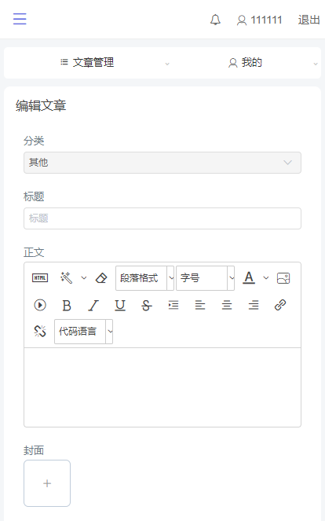The width and height of the screenshot is (325, 521).
Task: Open notifications bell icon
Action: click(x=215, y=20)
